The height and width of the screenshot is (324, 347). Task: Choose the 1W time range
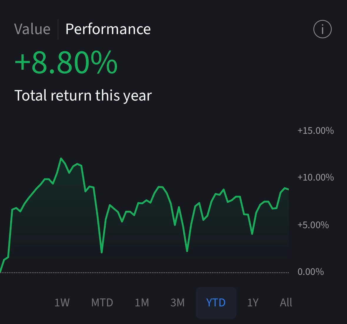point(62,303)
